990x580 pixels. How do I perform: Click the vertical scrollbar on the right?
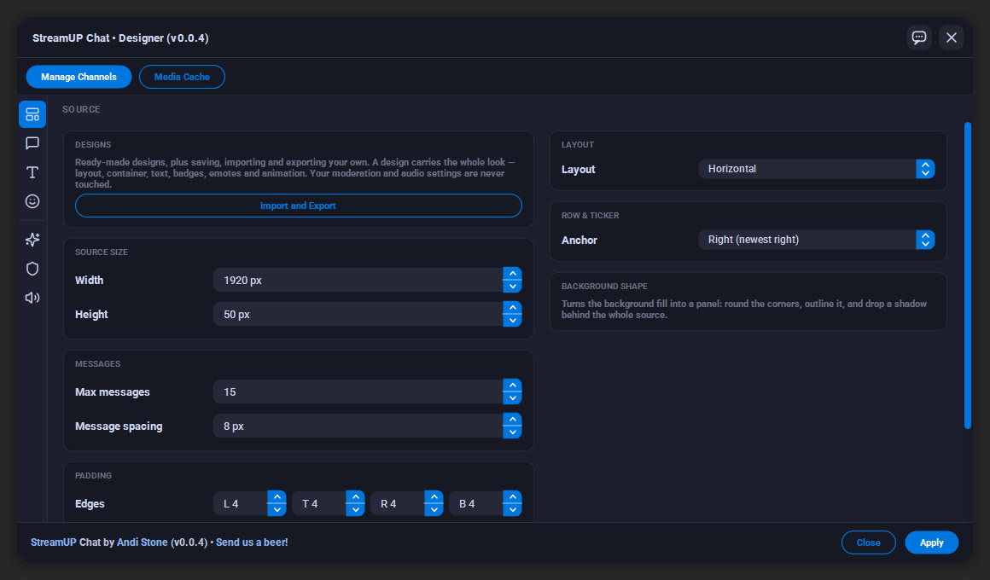(967, 275)
